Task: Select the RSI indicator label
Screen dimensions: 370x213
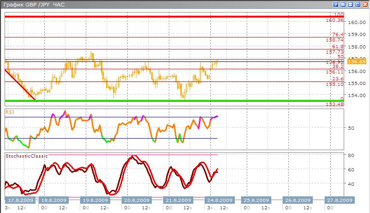Action: (x=10, y=111)
